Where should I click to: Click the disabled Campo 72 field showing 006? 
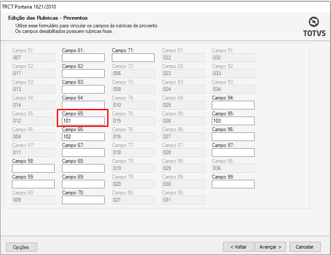pyautogui.click(x=133, y=73)
